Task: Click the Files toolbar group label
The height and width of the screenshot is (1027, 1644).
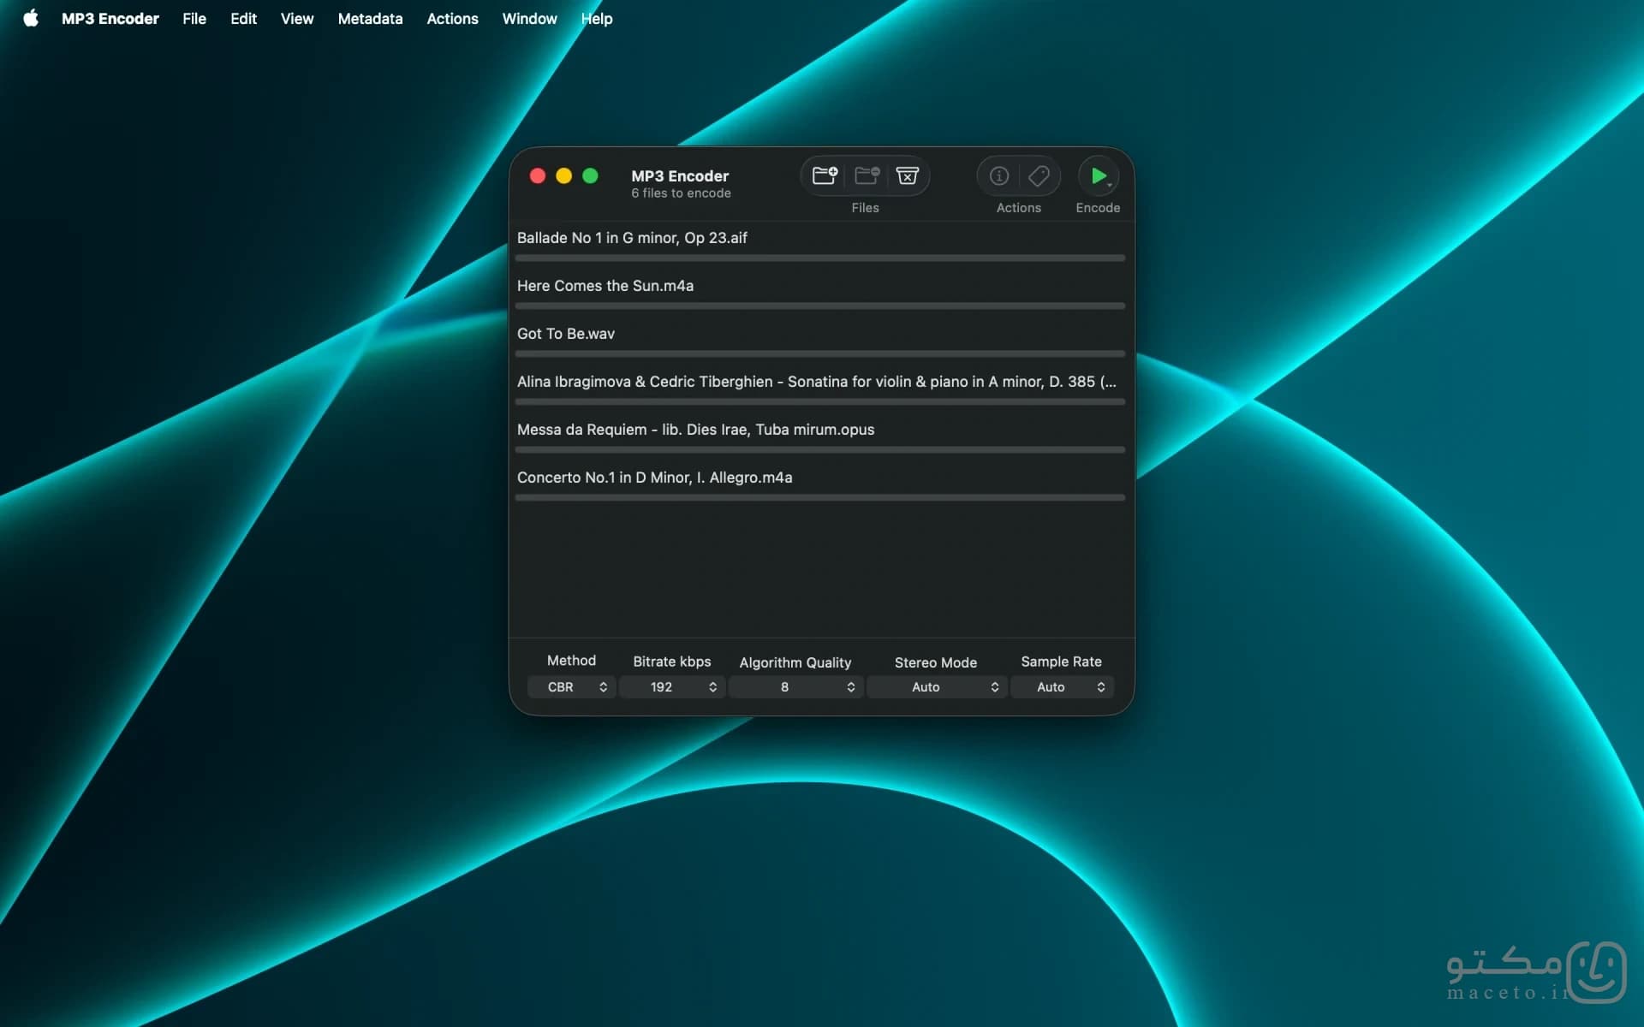Action: click(865, 208)
